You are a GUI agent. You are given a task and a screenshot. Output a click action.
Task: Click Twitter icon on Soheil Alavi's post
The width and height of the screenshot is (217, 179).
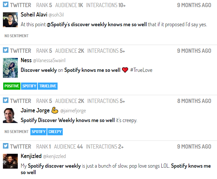[6, 5]
